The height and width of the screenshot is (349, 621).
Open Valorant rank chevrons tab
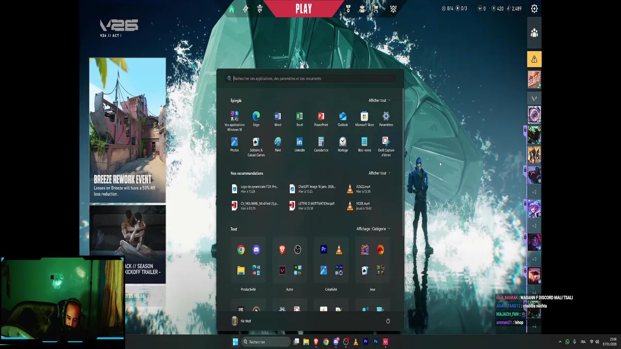pos(393,9)
